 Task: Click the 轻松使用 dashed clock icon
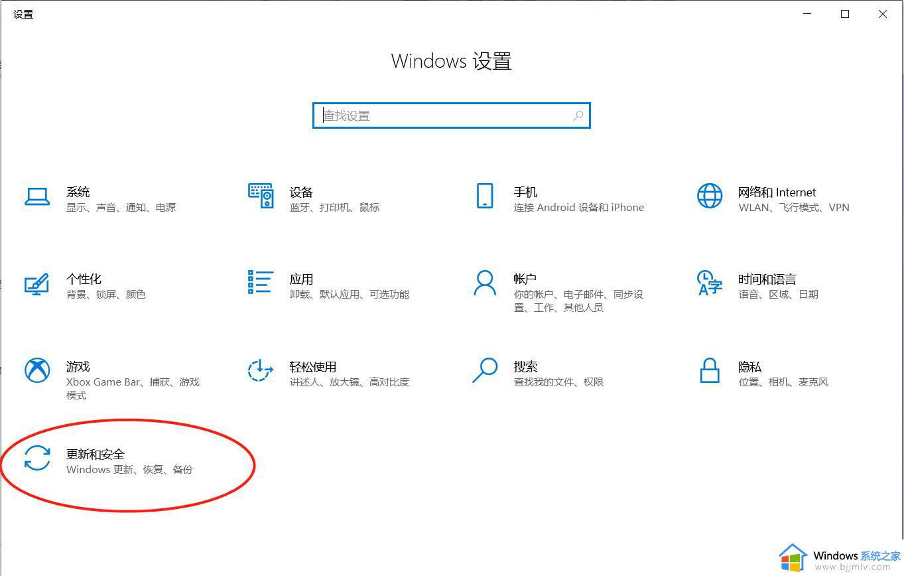point(261,370)
